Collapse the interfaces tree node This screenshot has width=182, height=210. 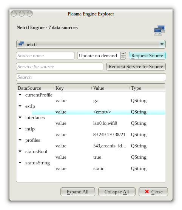tap(20, 117)
